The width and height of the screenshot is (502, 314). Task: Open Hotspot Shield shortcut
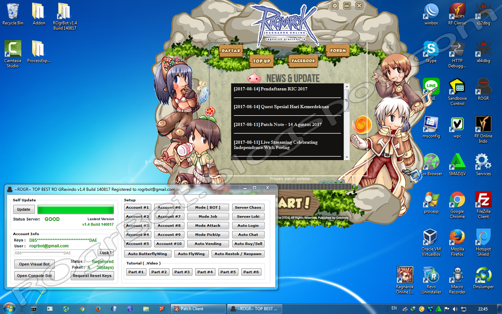484,242
